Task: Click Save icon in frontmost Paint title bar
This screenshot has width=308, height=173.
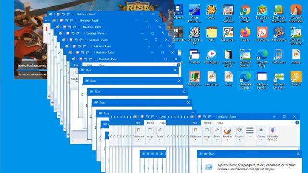Action: pyautogui.click(x=199, y=116)
